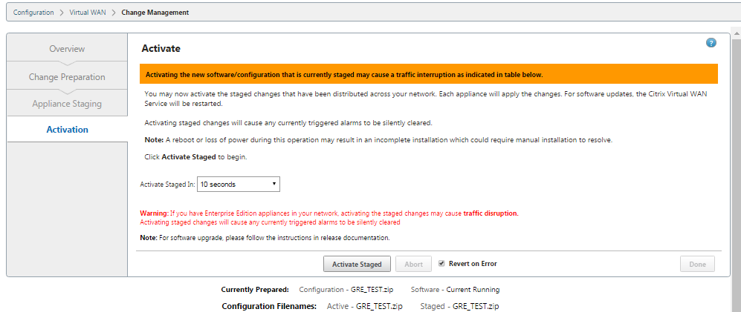This screenshot has width=741, height=312.
Task: Toggle the Revert on Error checkbox
Action: pyautogui.click(x=441, y=263)
